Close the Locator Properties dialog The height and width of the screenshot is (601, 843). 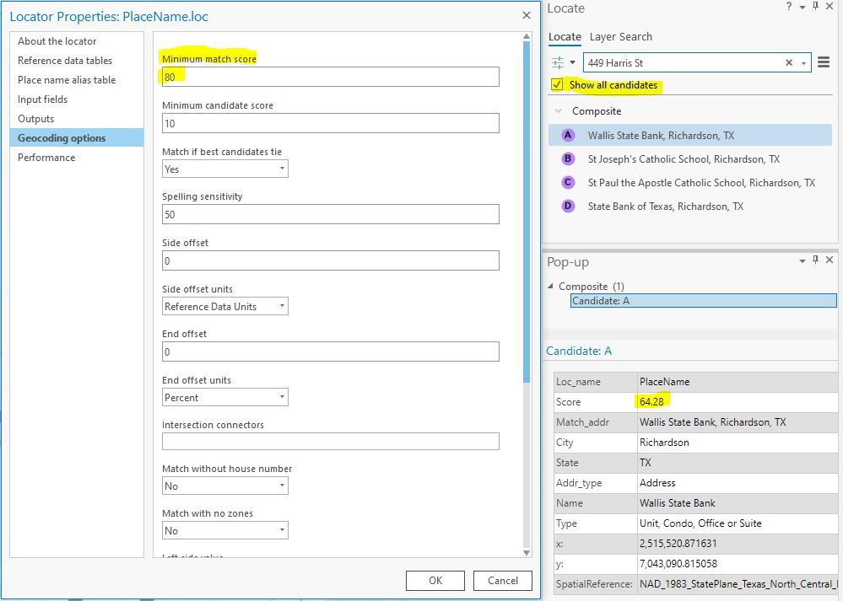(527, 15)
